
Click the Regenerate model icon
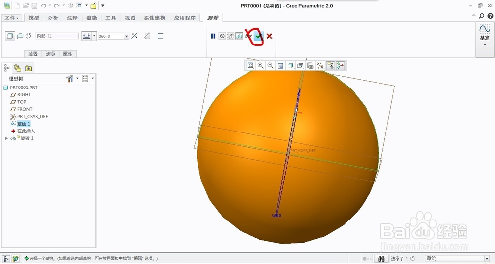[71, 5]
